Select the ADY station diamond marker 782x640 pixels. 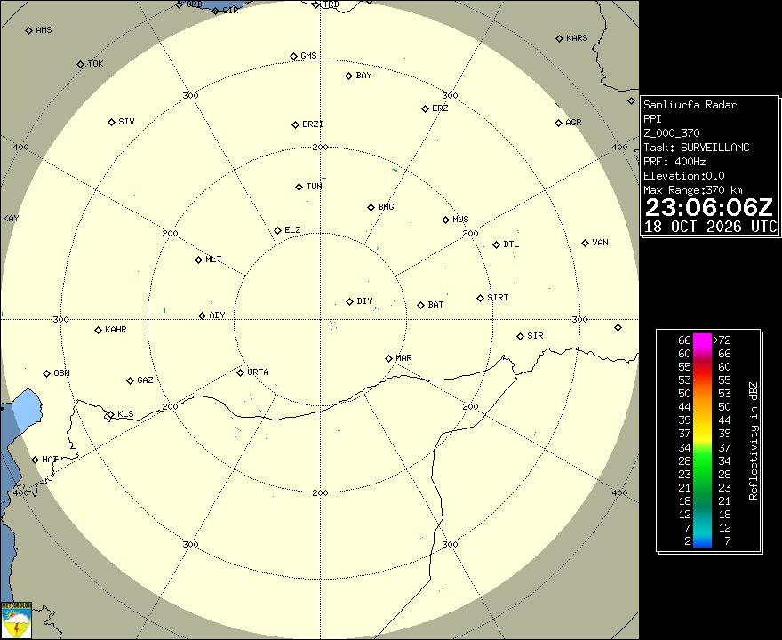point(202,316)
